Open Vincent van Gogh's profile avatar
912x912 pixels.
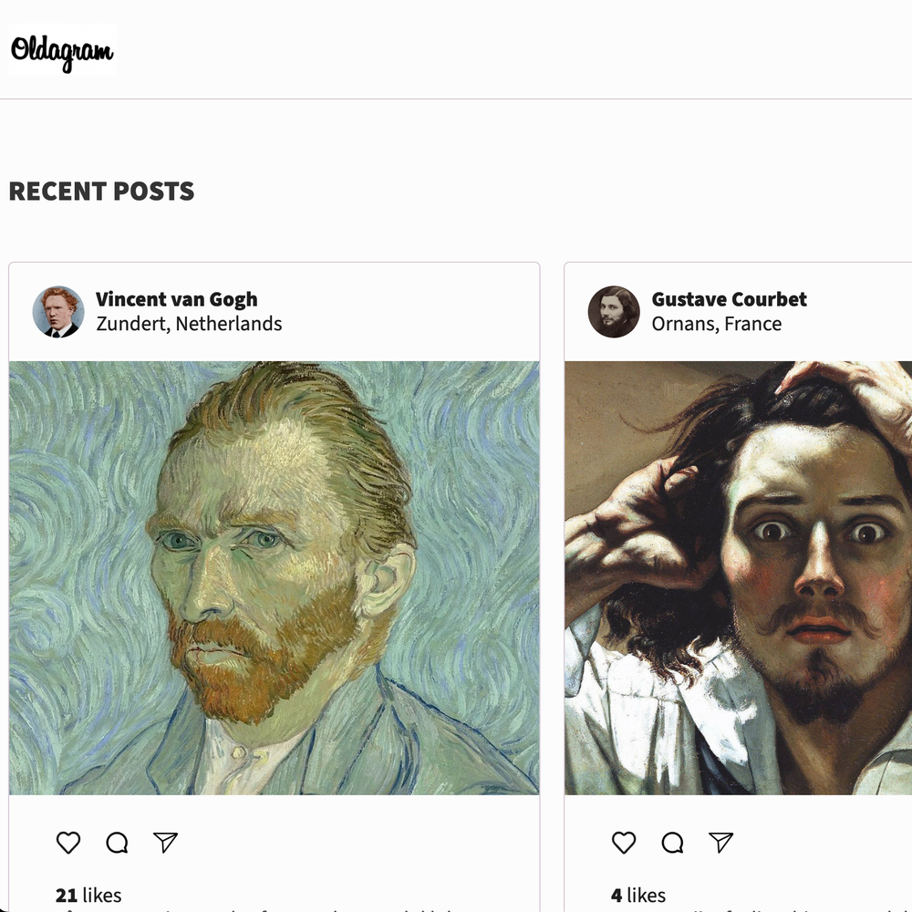click(58, 312)
